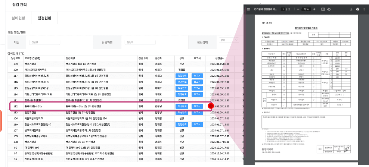Click the 점검 주기 column header

pos(145,58)
